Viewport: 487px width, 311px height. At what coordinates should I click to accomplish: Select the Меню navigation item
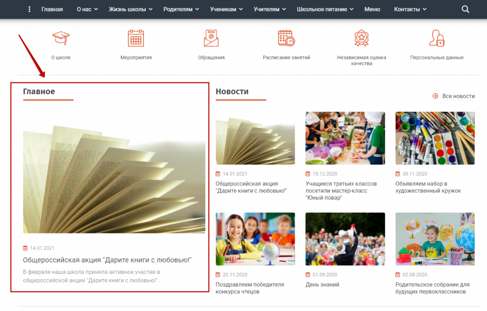pos(372,9)
